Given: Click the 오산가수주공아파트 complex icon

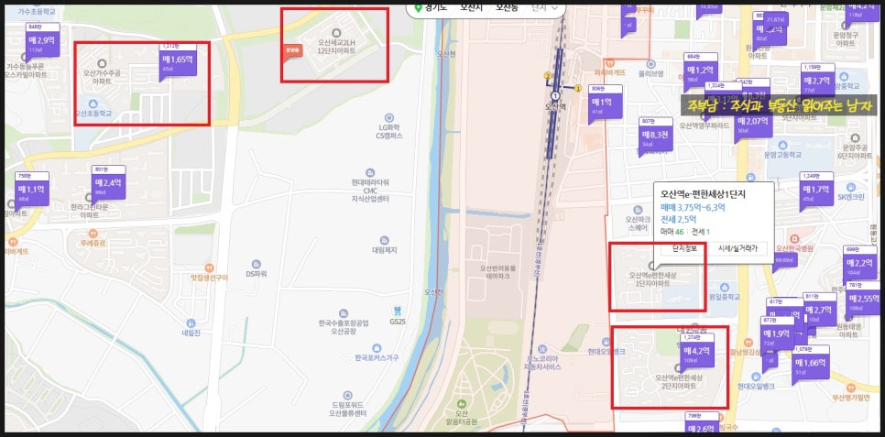Looking at the screenshot, I should pyautogui.click(x=103, y=62).
